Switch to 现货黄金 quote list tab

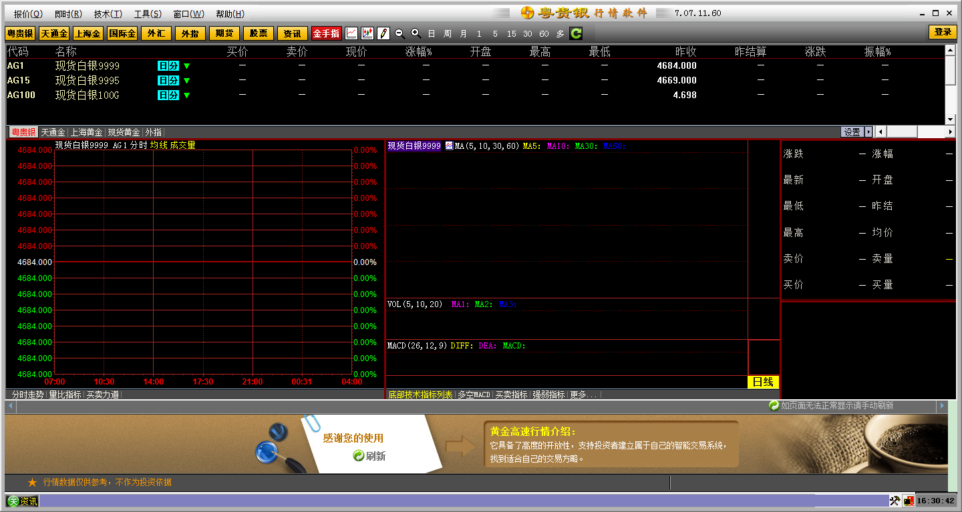coord(124,132)
